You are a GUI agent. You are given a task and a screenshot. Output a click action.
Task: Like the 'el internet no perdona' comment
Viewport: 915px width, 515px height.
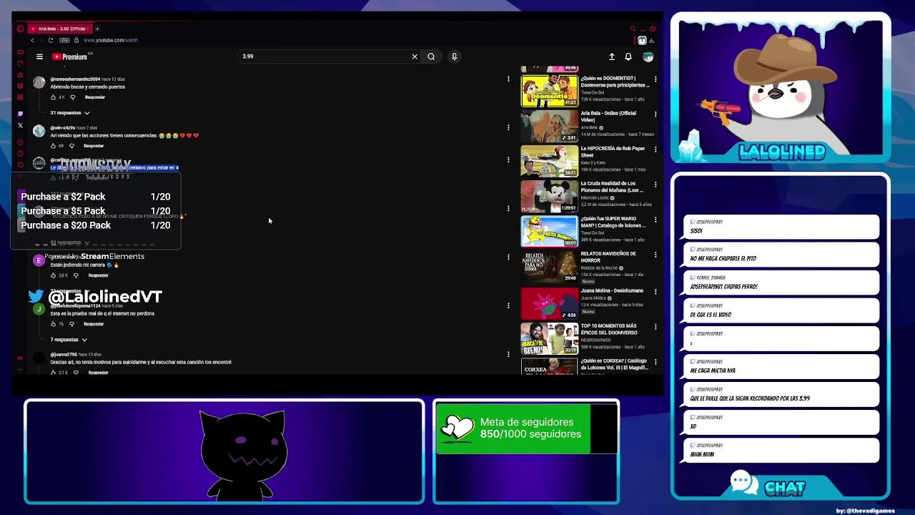[x=53, y=324]
